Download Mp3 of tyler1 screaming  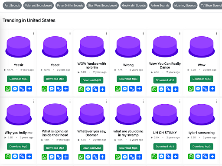(202, 147)
